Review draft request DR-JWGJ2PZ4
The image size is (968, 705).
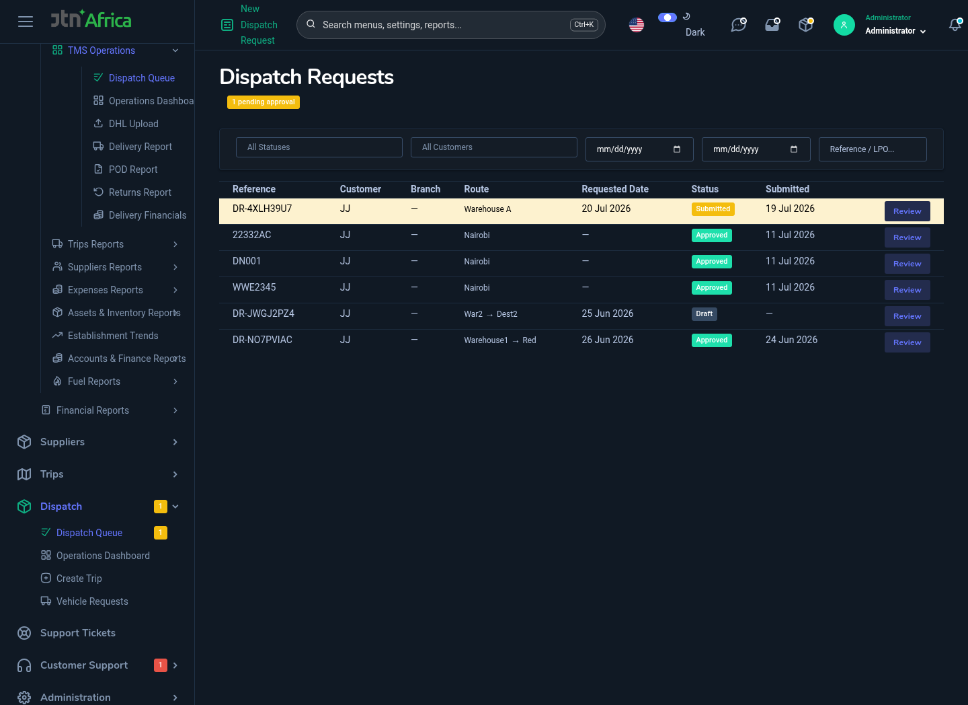click(x=908, y=316)
